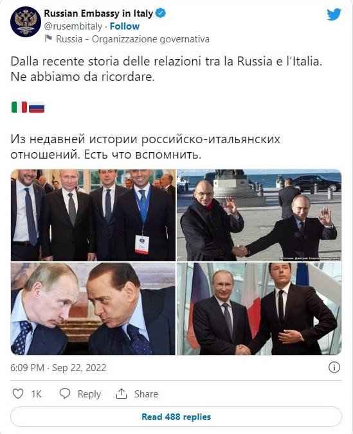
Task: Click the reply speech bubble icon
Action: click(x=65, y=394)
